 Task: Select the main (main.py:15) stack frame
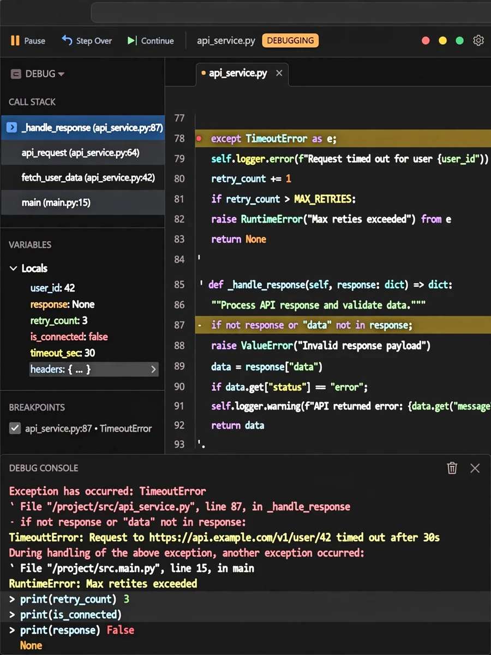click(x=82, y=203)
